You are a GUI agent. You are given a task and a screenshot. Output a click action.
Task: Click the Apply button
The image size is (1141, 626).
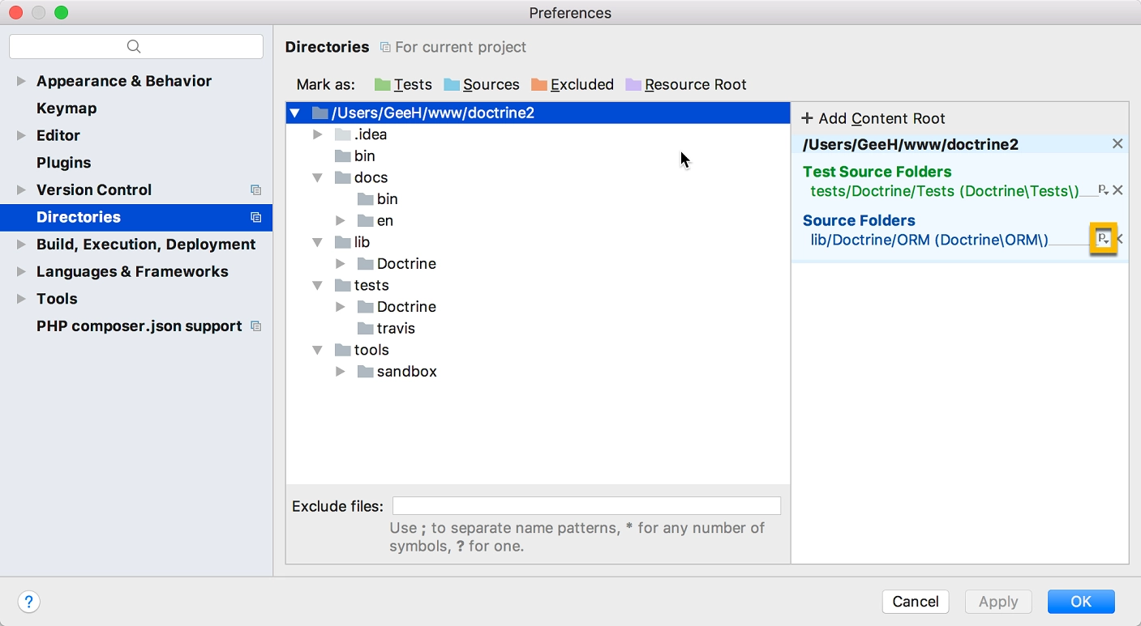[x=998, y=602]
